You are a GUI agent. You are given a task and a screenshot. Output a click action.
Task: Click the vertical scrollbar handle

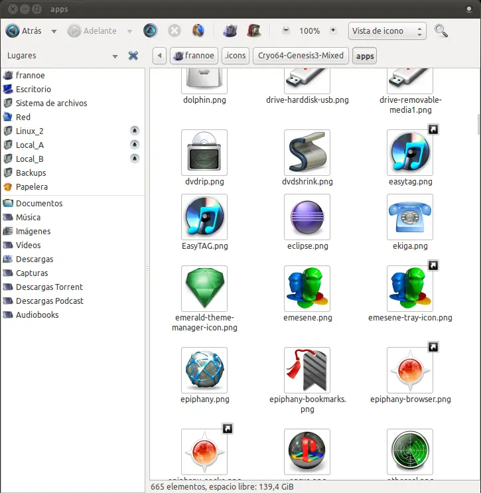[479, 124]
